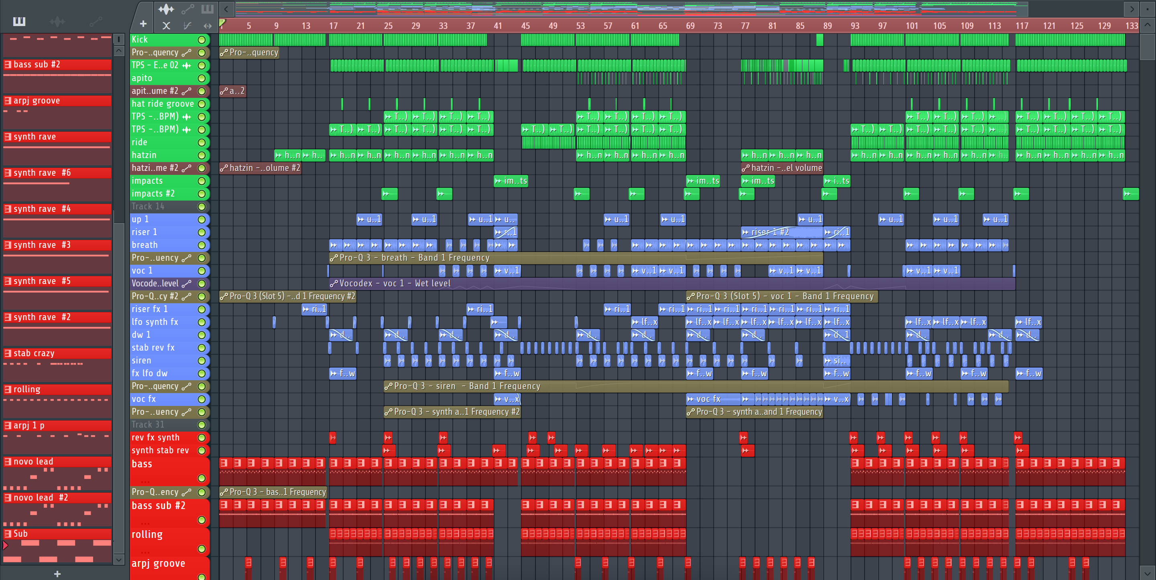Mute the bass track

[x=202, y=478]
